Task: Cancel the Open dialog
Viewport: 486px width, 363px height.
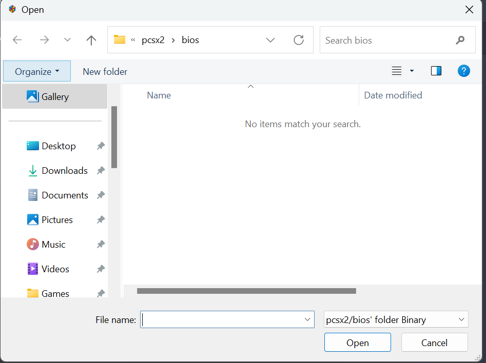Action: pos(434,342)
